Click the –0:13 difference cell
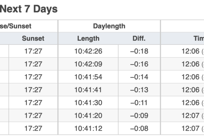 139,90
